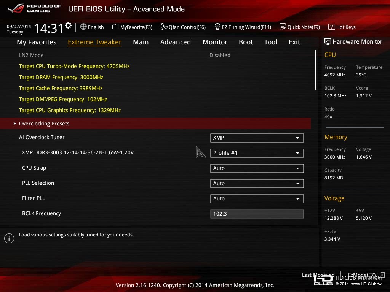
Task: Click hardware monitor BCLK 102.3 MHz value
Action: click(335, 95)
